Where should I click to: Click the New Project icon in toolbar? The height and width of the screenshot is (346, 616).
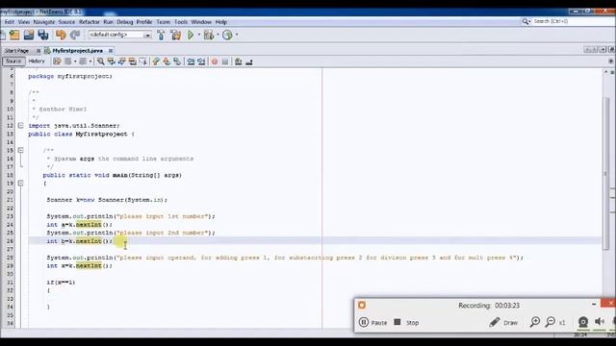pos(14,35)
